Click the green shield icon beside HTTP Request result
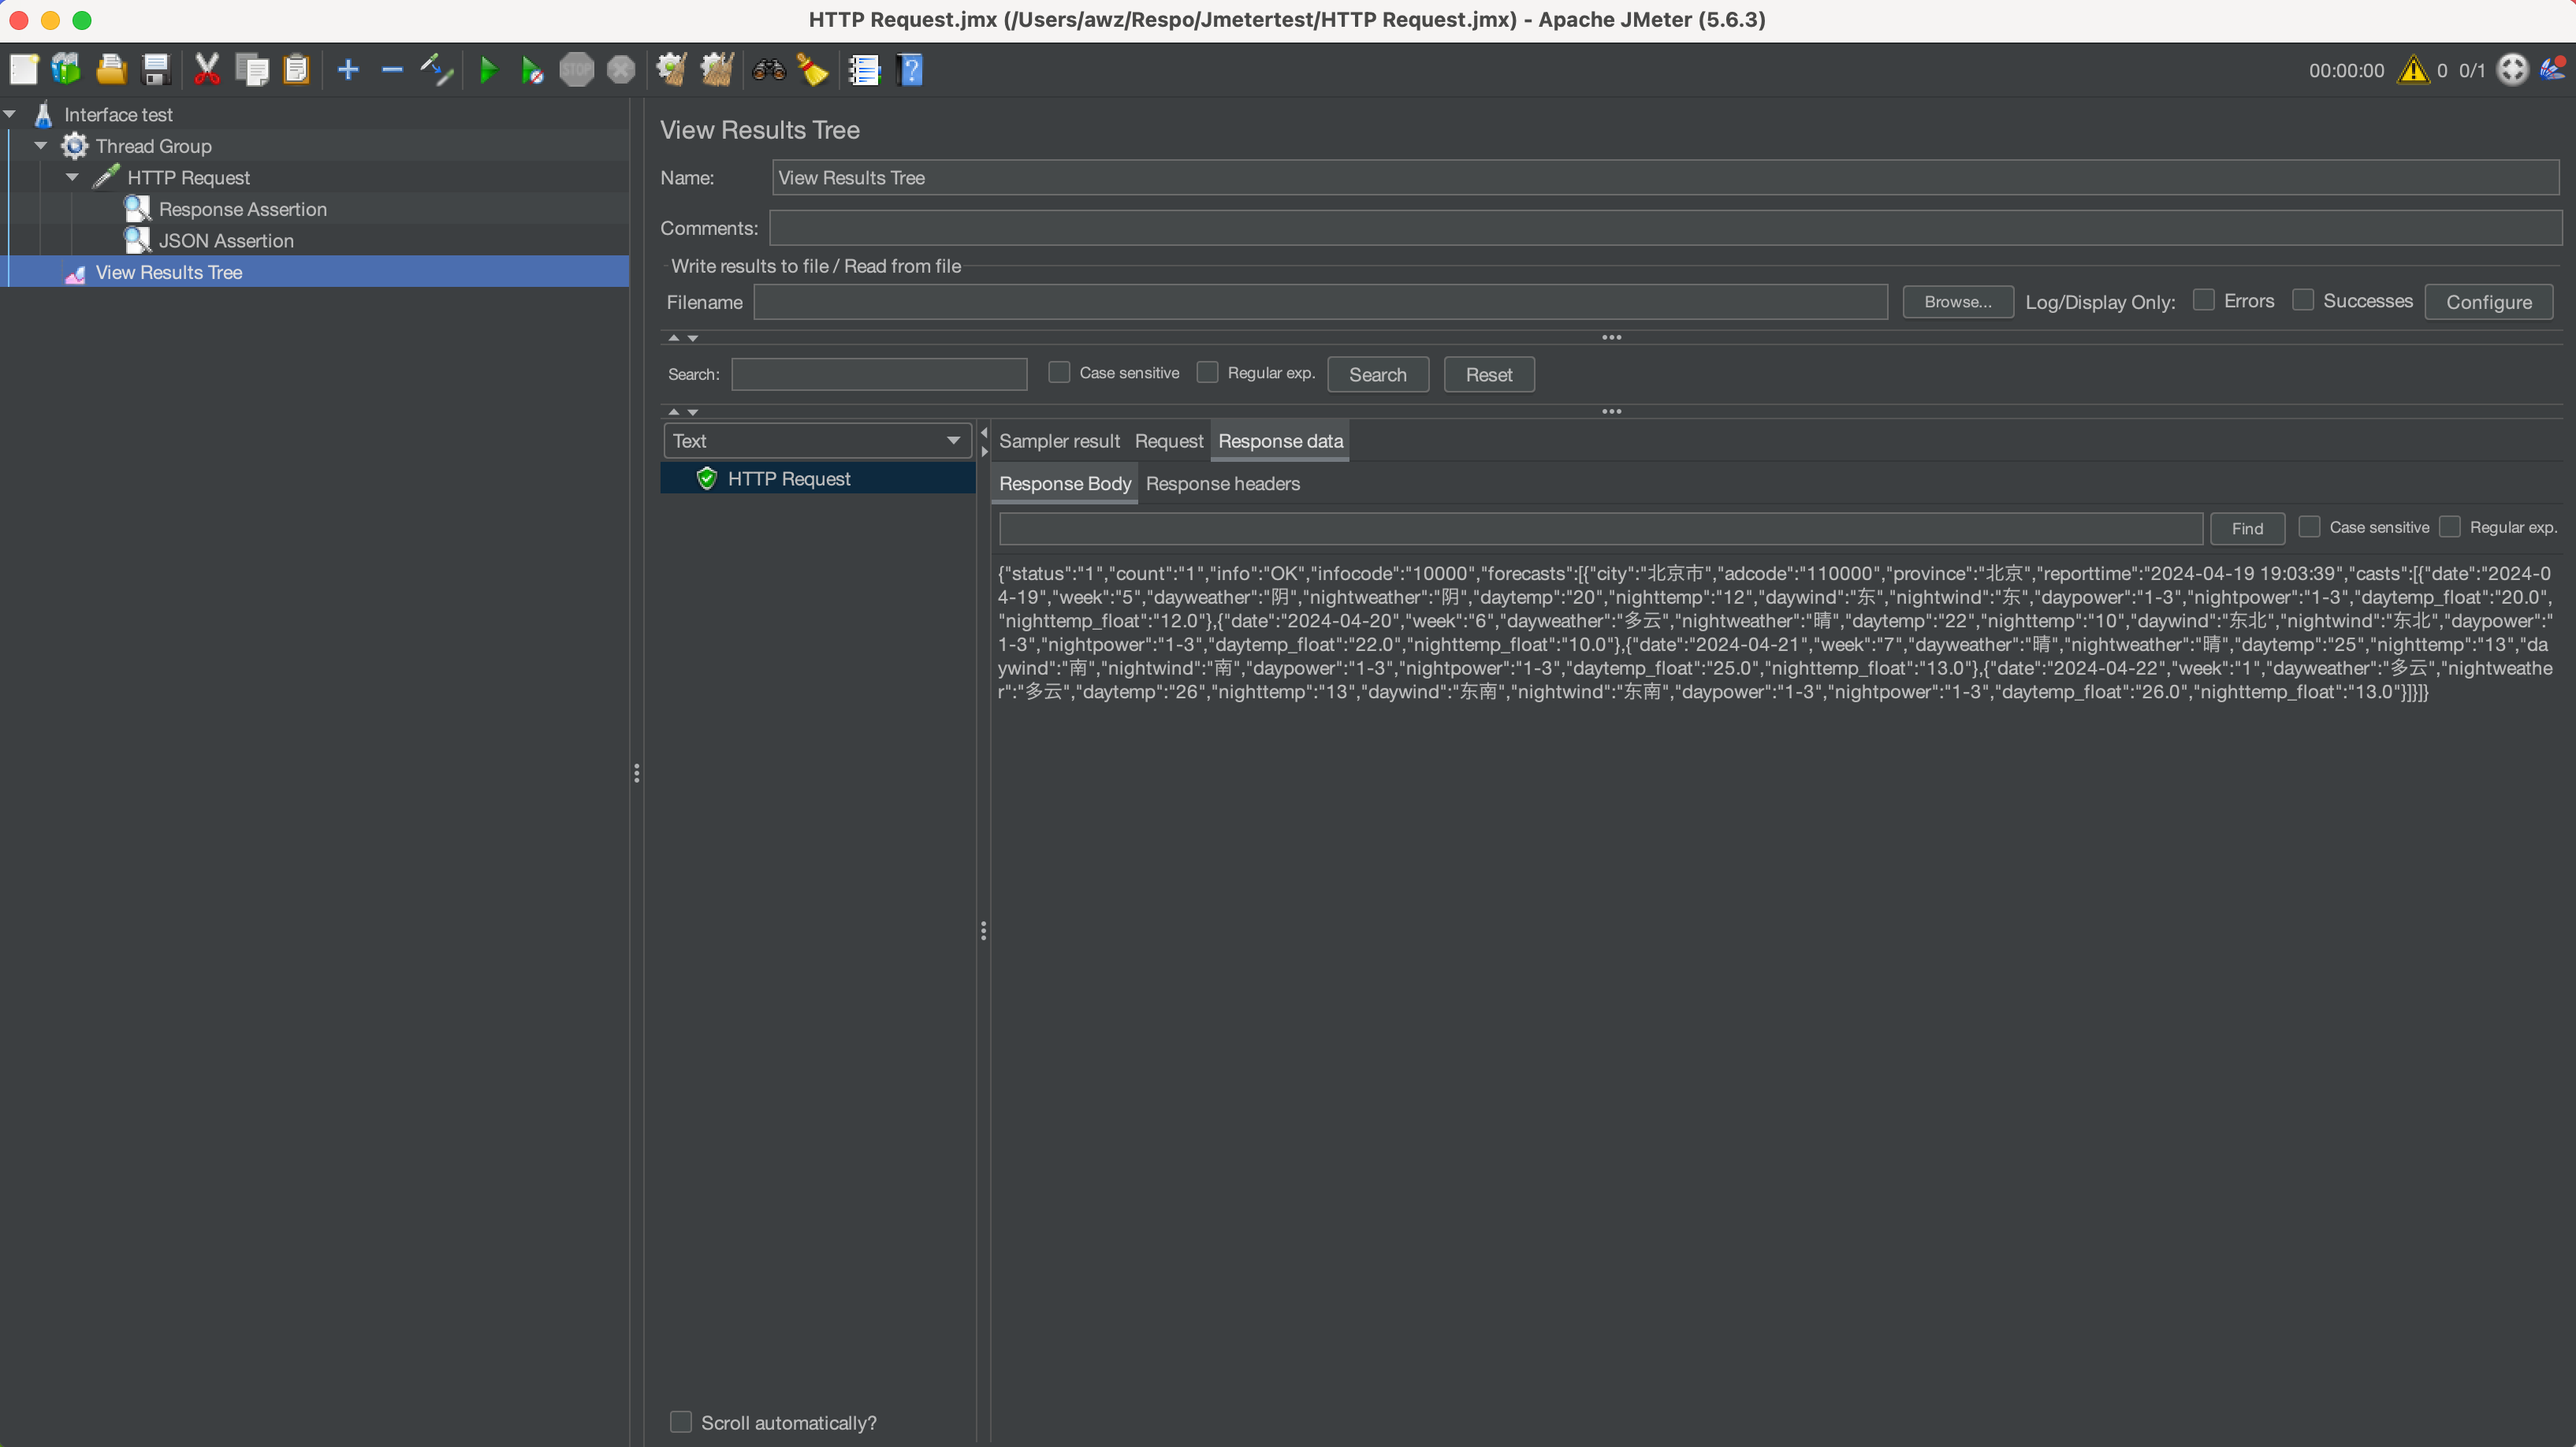2576x1447 pixels. click(707, 479)
